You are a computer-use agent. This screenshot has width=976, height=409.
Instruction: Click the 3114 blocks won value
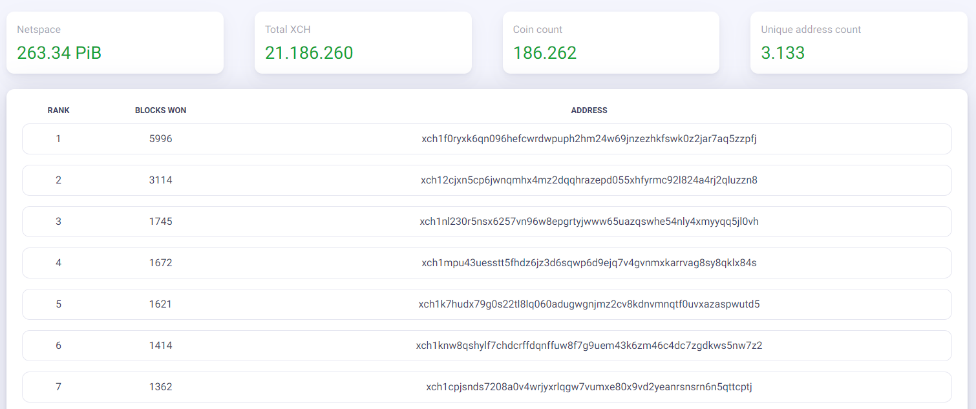161,180
